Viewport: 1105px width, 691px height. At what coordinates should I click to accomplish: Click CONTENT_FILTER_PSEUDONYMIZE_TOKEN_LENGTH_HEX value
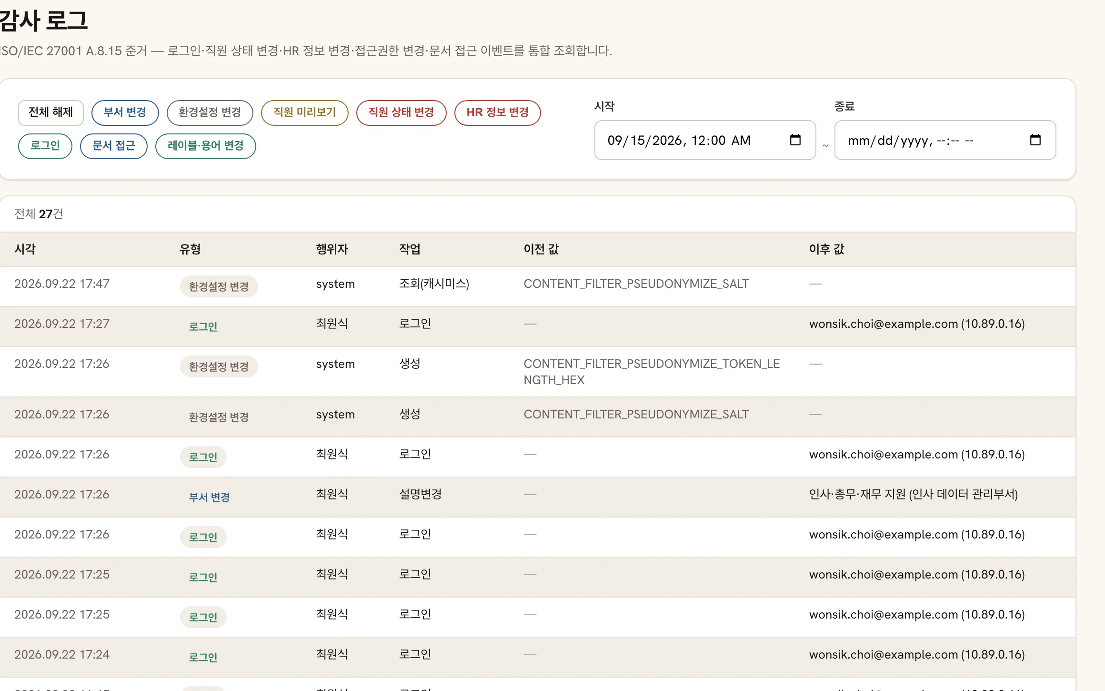(x=652, y=372)
